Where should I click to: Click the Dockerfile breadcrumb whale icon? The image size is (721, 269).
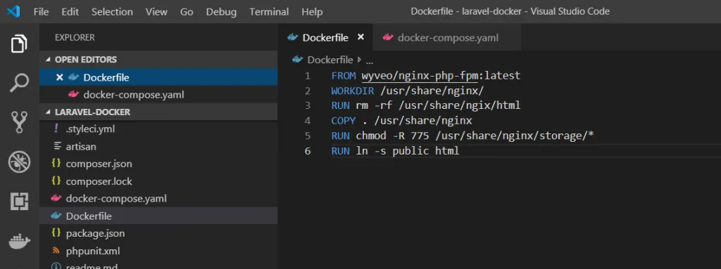298,60
